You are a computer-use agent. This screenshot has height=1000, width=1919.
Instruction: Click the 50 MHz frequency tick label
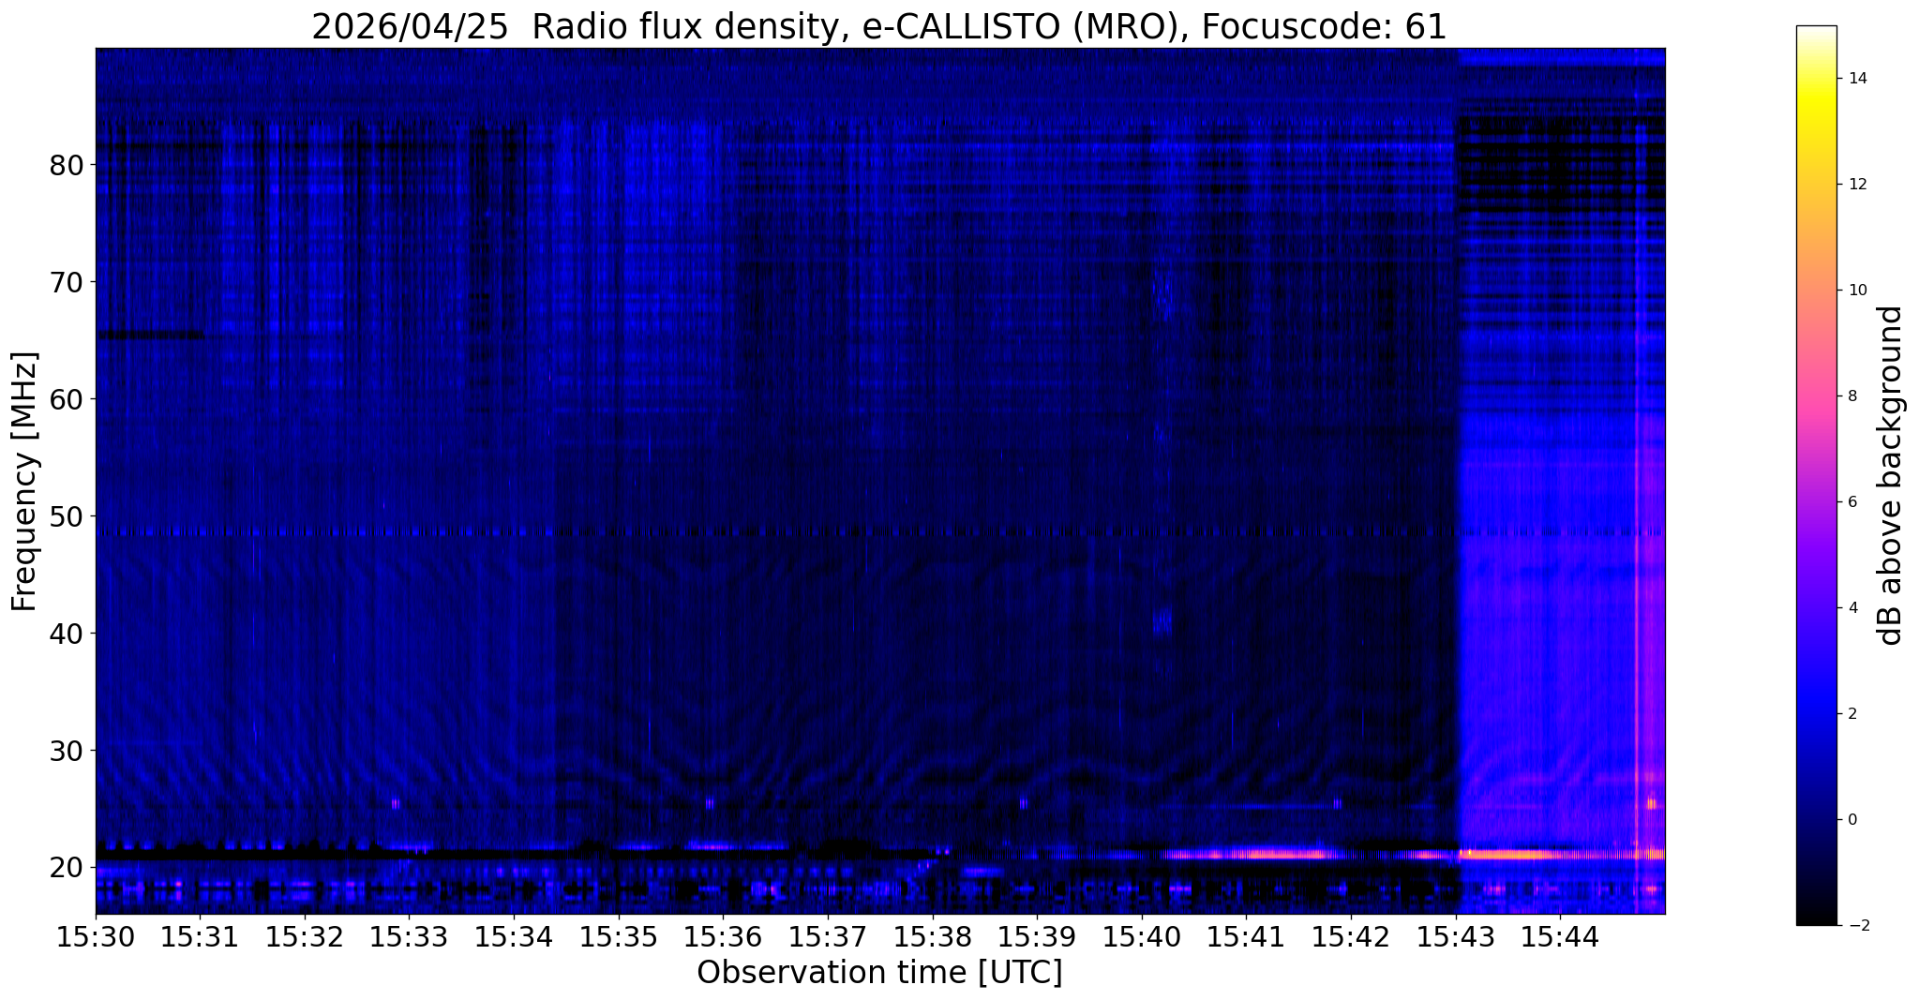(x=67, y=516)
